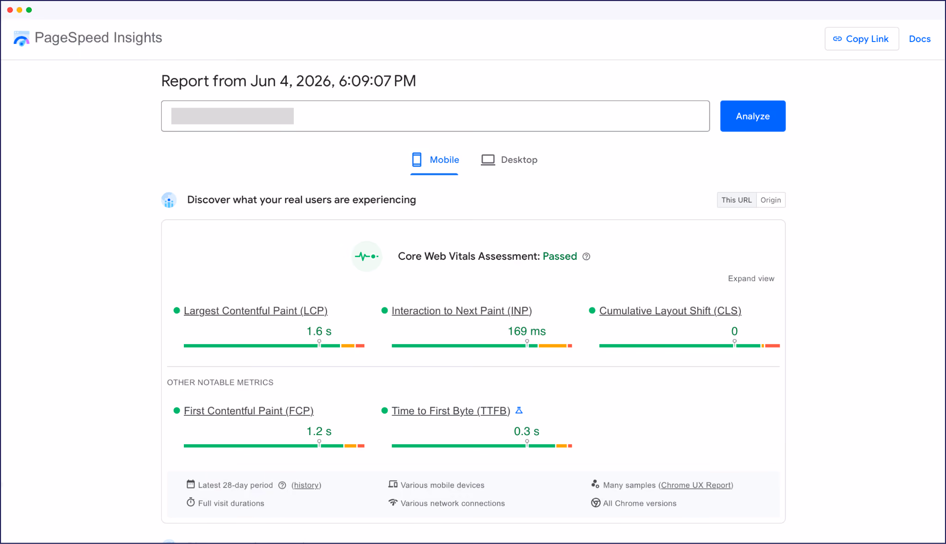Click the OTHER NOTABLE METRICS label
This screenshot has height=544, width=946.
tap(220, 383)
